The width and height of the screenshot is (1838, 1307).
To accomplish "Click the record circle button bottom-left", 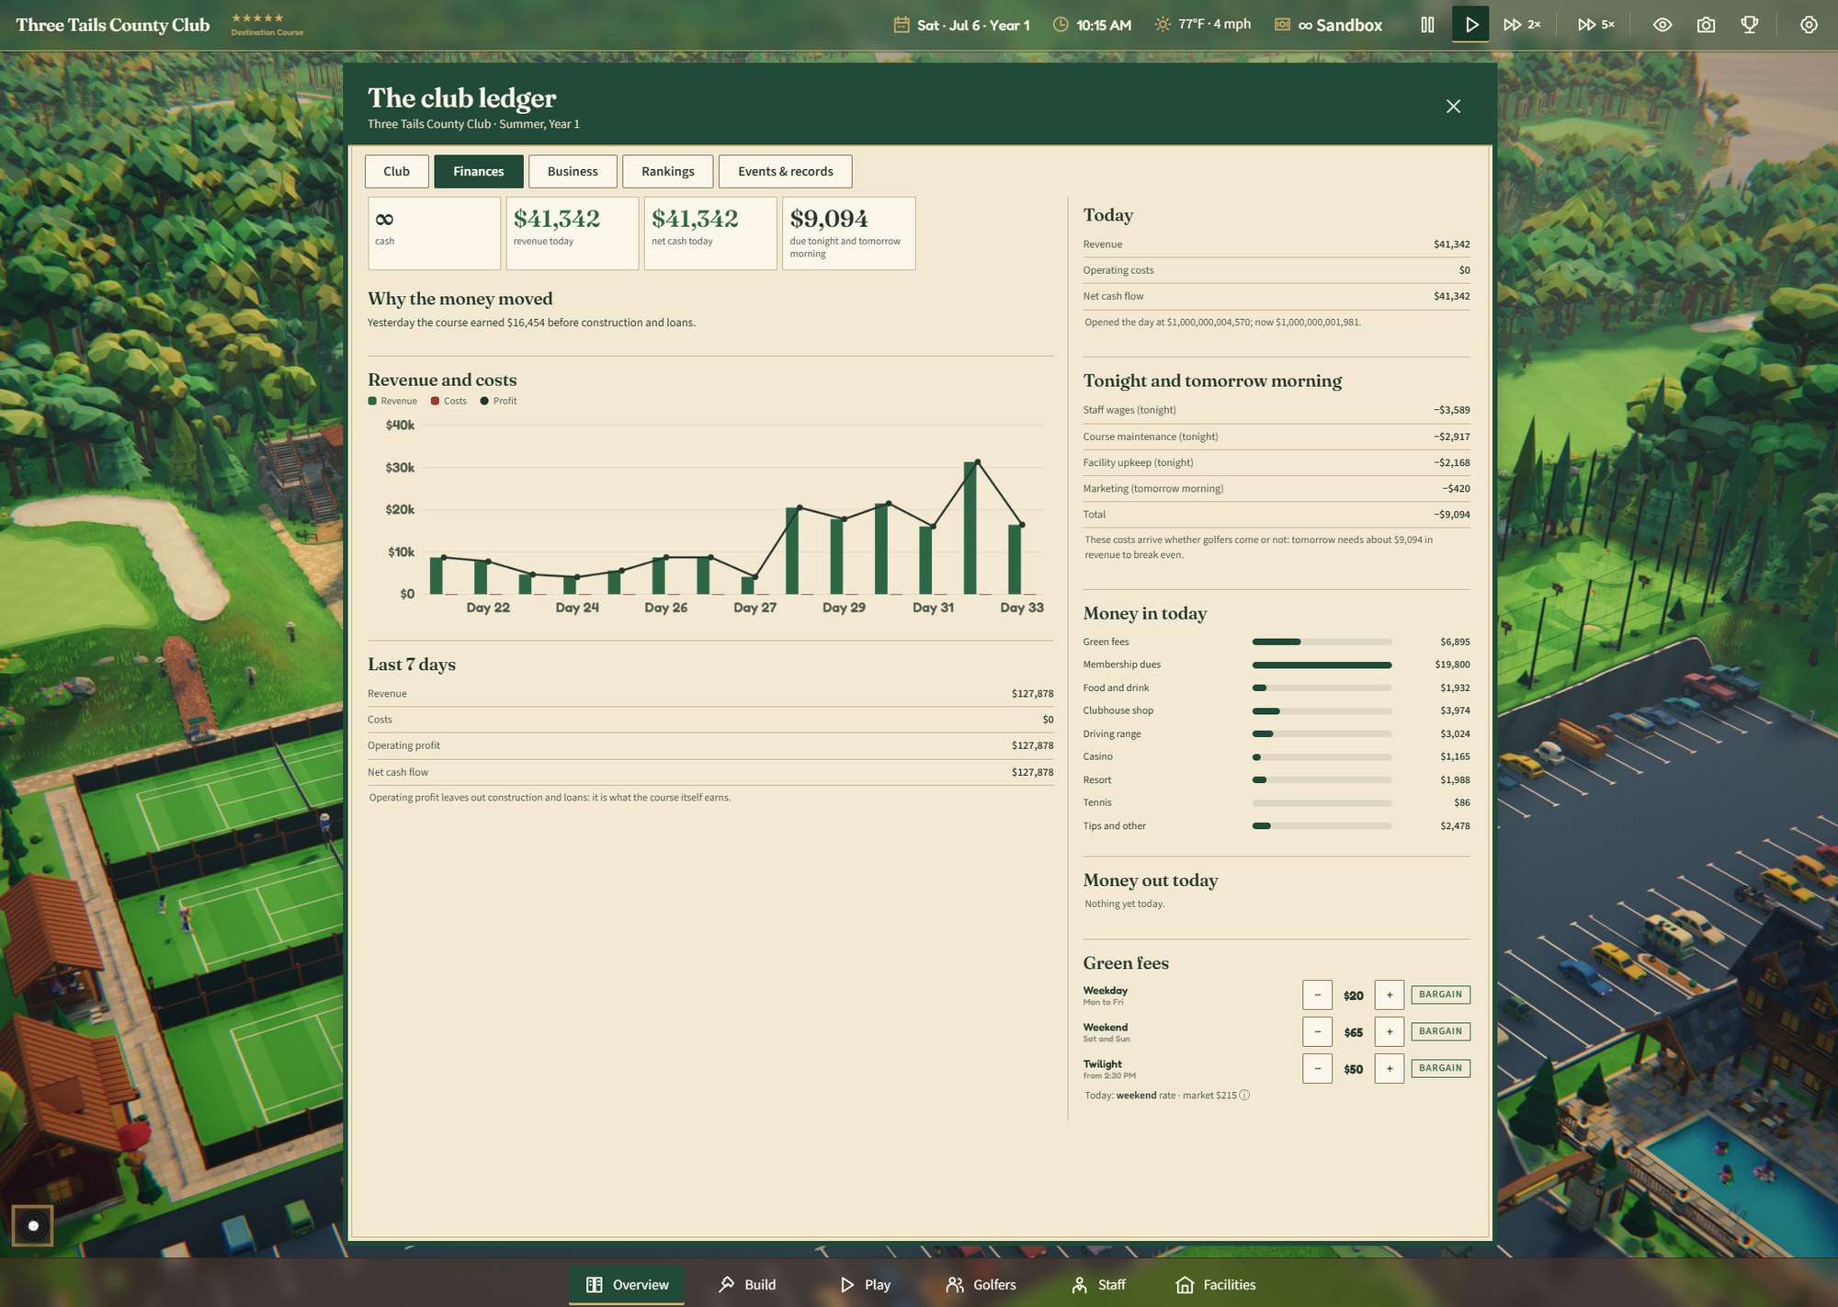I will coord(33,1225).
